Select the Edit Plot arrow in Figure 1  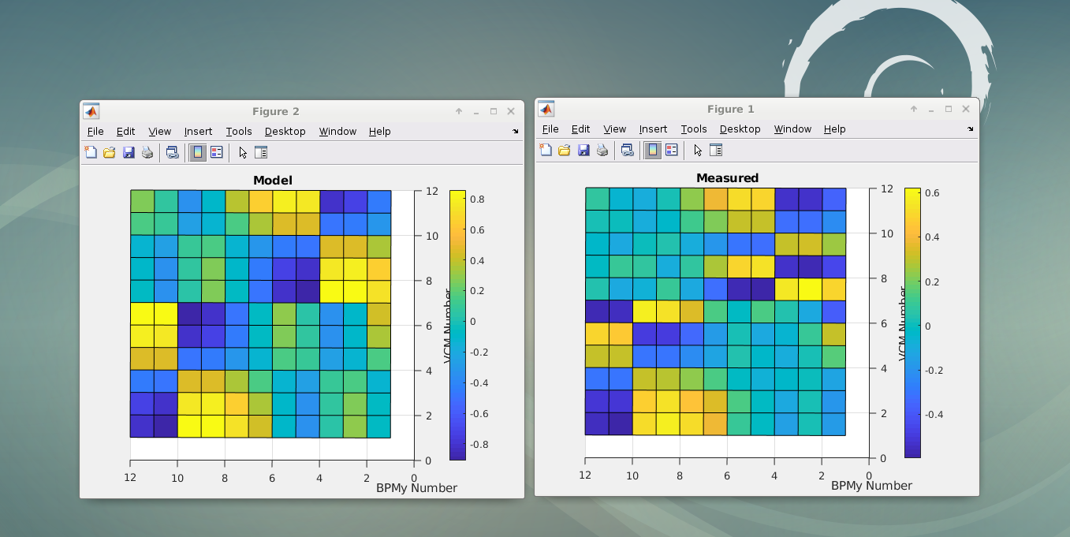click(x=697, y=150)
